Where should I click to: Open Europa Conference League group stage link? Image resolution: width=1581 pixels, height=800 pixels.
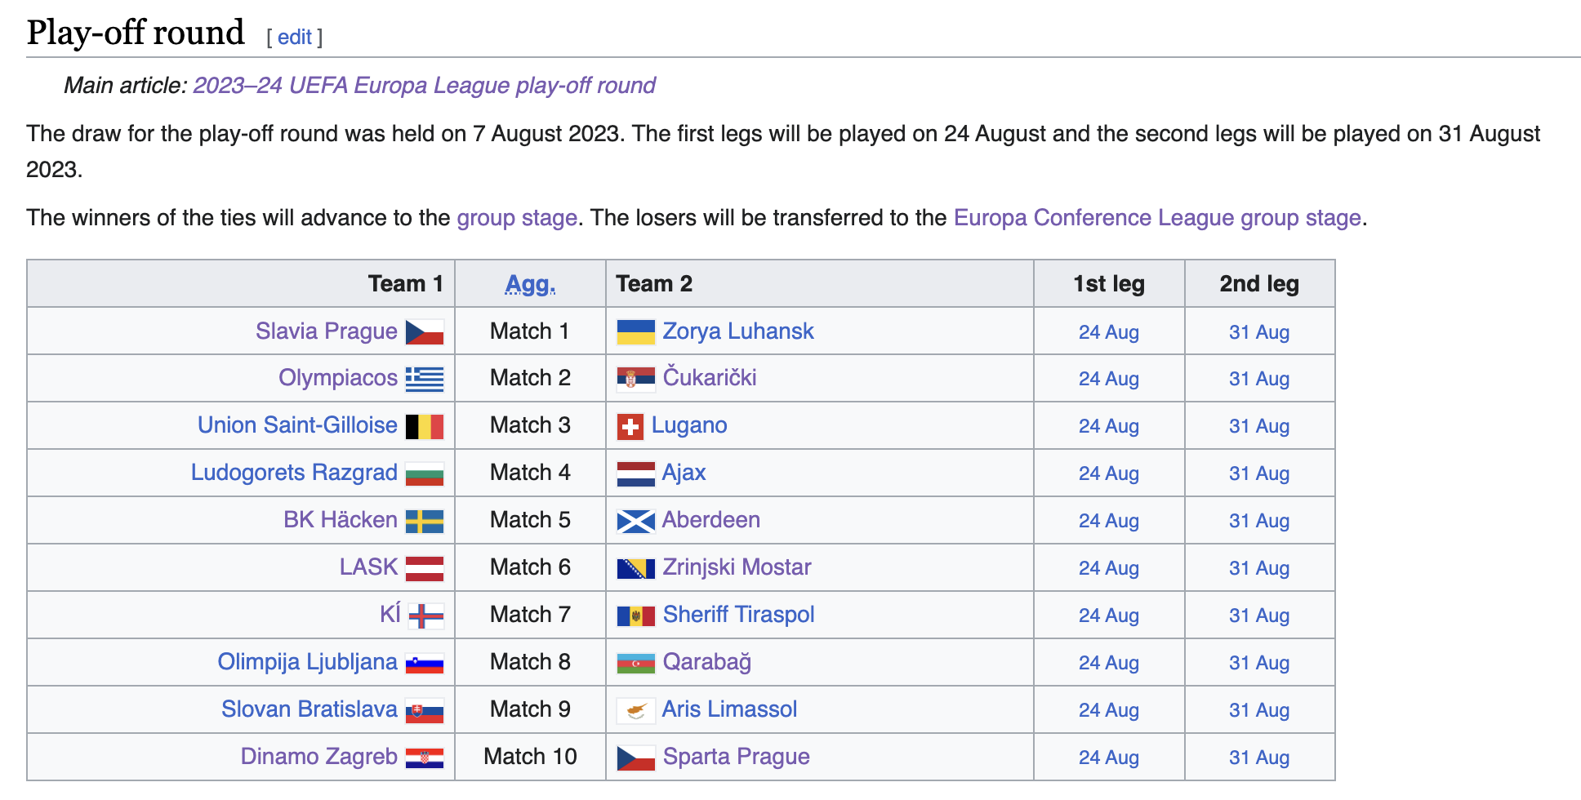1157,217
